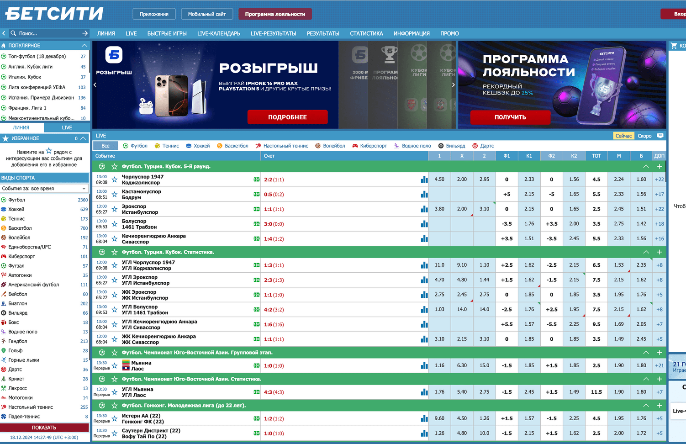This screenshot has height=444, width=686.
Task: Collapse the Популярное section
Action: click(x=84, y=46)
